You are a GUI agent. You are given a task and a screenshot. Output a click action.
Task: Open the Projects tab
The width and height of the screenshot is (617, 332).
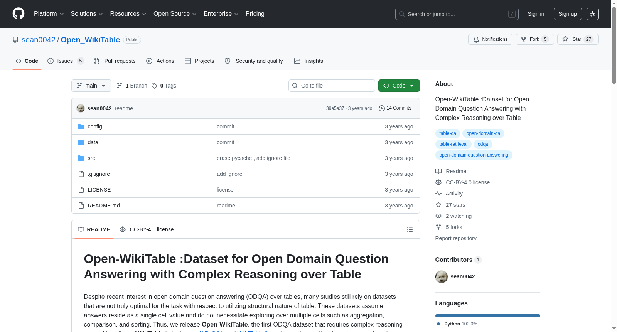coord(199,61)
